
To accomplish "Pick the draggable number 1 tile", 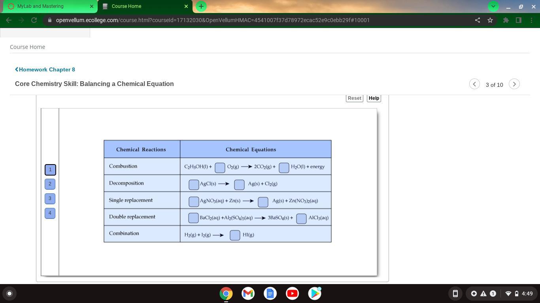I will pos(50,170).
